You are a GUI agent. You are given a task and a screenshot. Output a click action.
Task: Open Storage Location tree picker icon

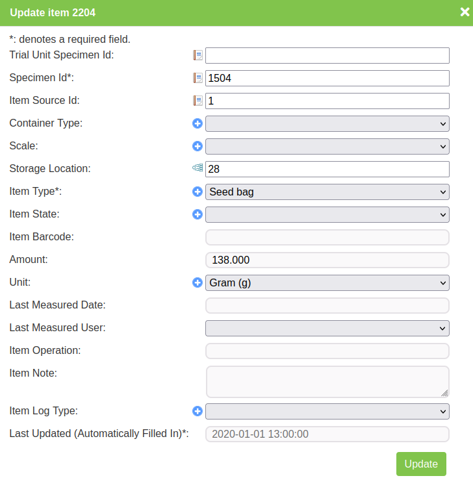198,168
